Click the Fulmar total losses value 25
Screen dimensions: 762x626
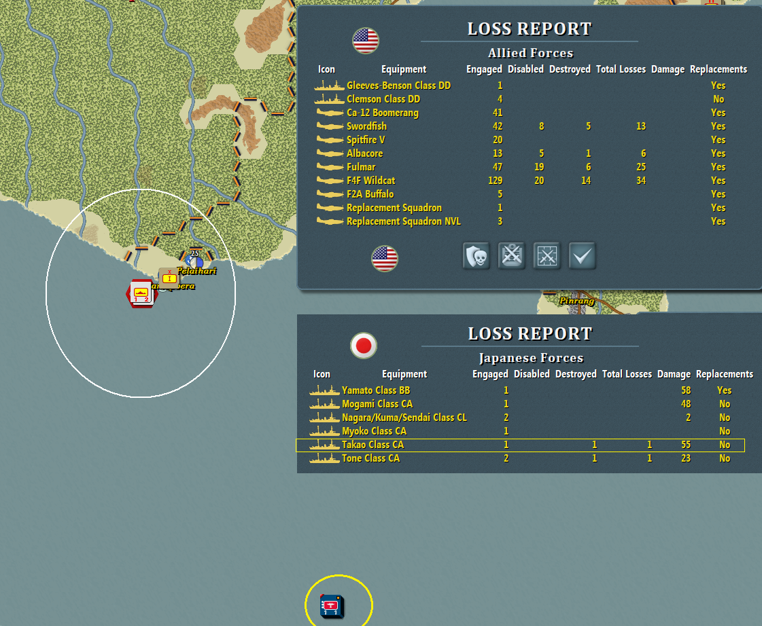[x=641, y=168]
